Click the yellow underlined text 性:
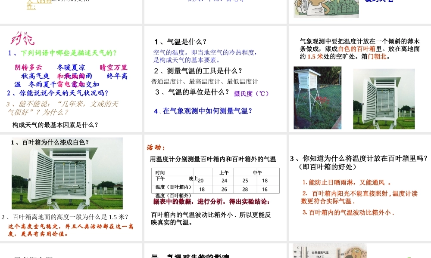431x258 pixels. click(31, 6)
